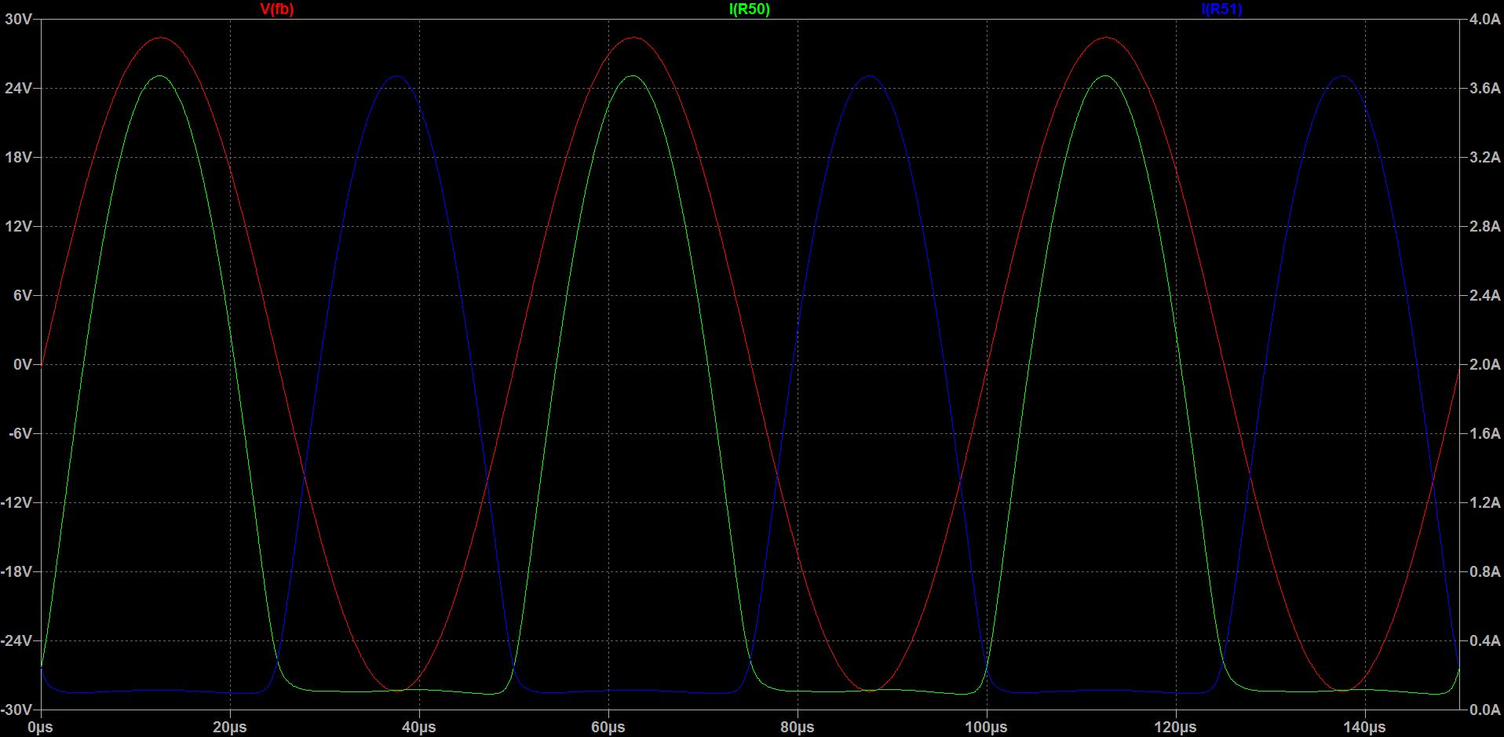Click the 60µs time axis label
Screen dimensions: 1504x737
608,728
